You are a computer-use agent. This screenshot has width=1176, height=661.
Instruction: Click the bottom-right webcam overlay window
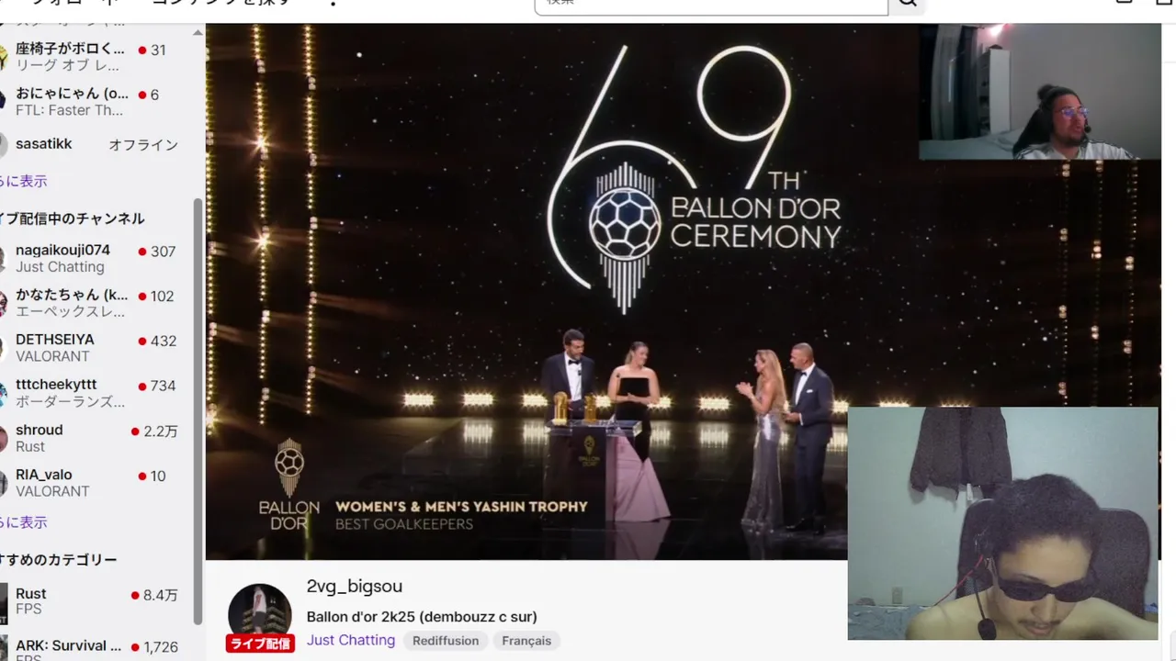coord(1002,523)
